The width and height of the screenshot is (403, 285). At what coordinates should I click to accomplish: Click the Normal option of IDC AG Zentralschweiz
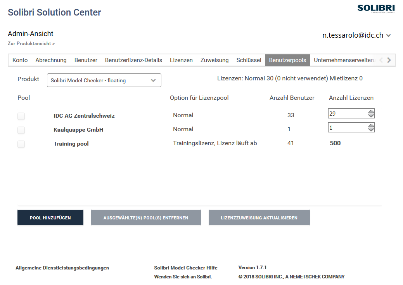(x=183, y=115)
